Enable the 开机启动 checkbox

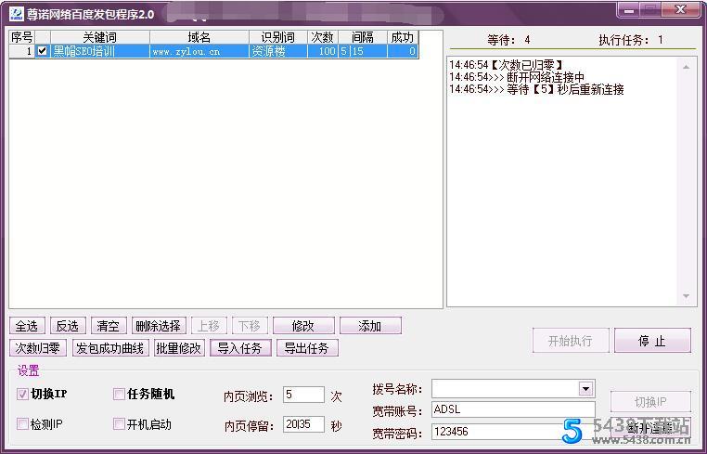(x=119, y=424)
